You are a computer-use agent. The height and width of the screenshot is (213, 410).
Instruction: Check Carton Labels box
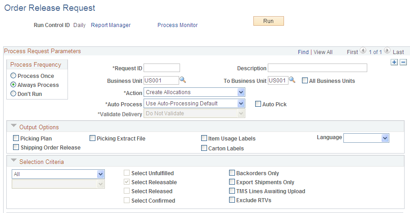(204, 148)
